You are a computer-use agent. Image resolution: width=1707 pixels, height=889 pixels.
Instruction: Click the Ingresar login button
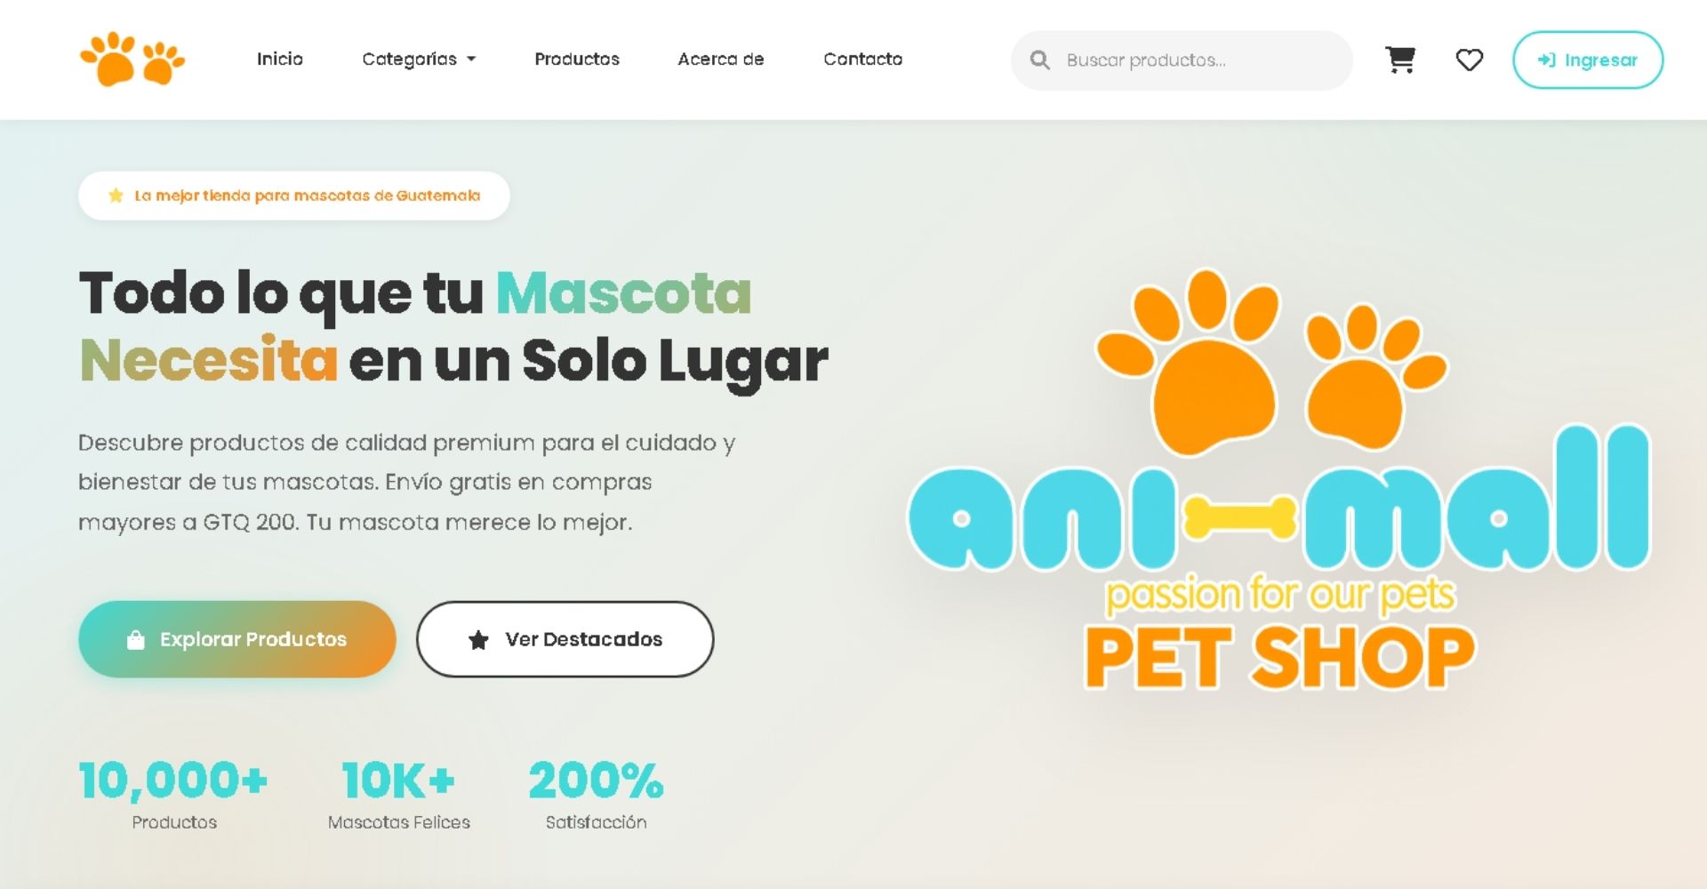coord(1588,60)
